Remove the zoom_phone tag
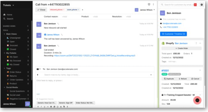Viewport: 208px width, 112px height. click(x=78, y=10)
